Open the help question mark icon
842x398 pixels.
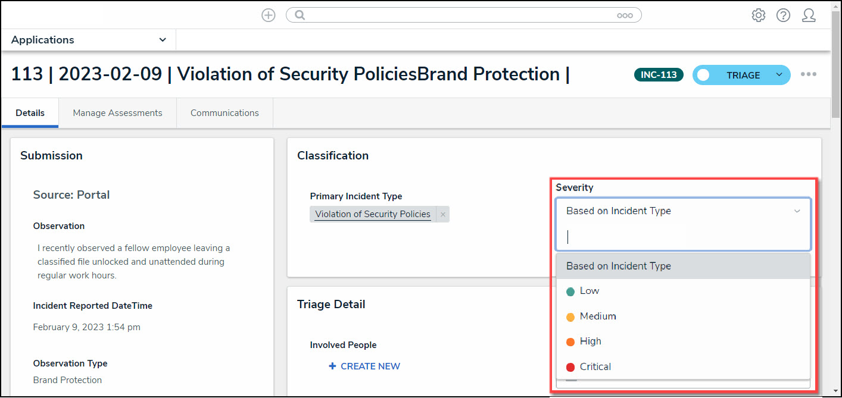[783, 15]
